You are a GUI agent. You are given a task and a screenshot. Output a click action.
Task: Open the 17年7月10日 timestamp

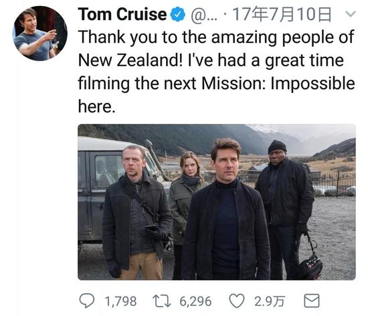point(282,14)
